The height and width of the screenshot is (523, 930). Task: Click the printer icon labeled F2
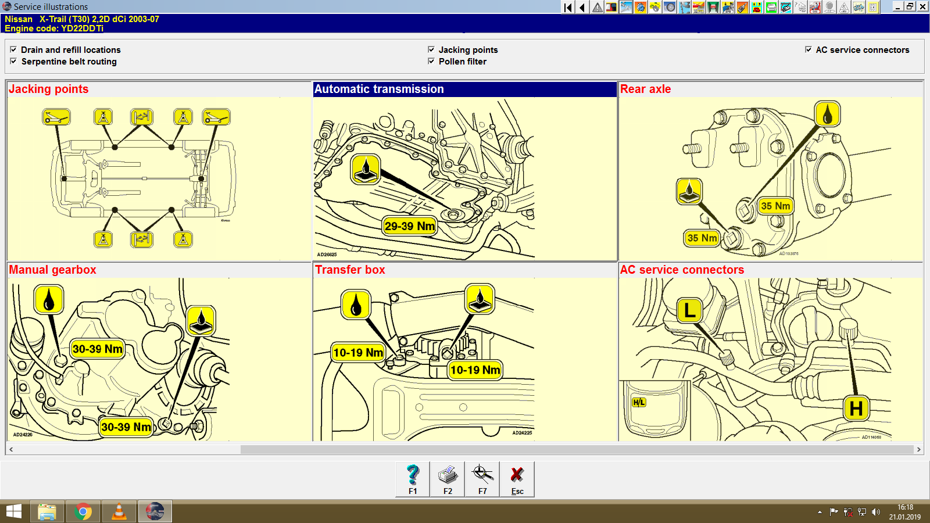[447, 478]
